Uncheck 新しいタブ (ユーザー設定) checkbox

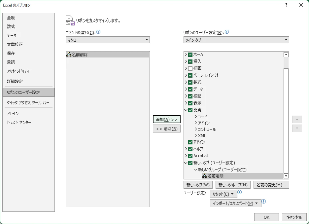point(190,163)
